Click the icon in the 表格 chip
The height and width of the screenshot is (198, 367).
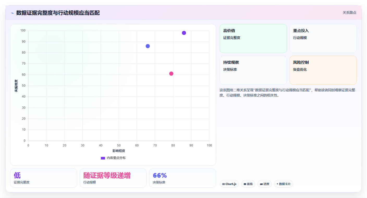[245, 184]
